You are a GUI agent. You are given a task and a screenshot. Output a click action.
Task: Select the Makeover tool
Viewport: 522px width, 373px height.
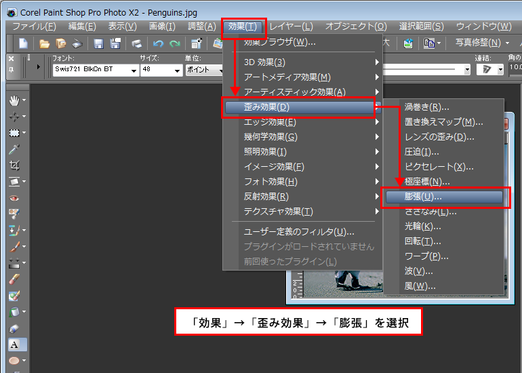click(14, 214)
